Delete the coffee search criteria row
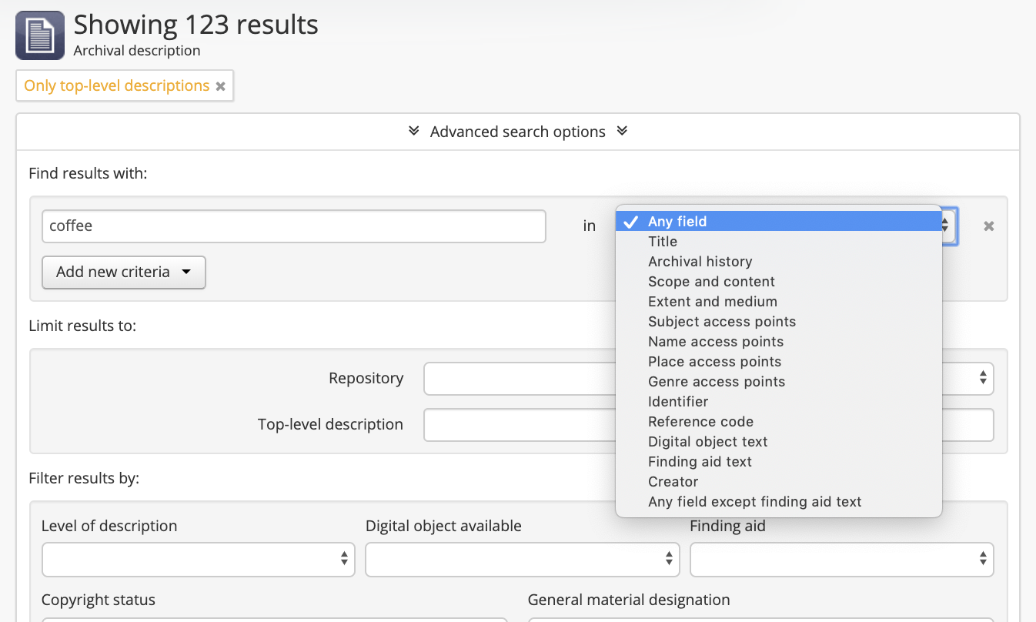The height and width of the screenshot is (622, 1036). (989, 226)
